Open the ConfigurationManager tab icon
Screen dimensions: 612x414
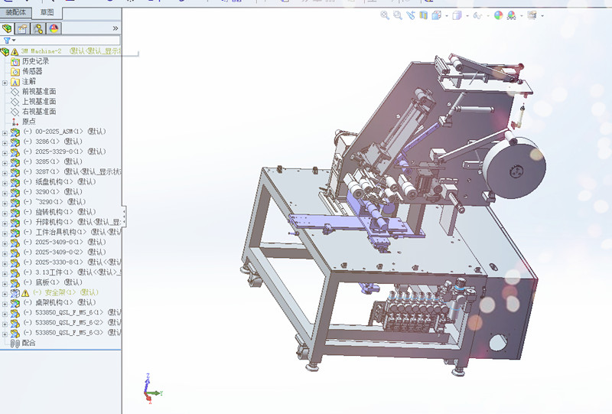click(x=37, y=28)
